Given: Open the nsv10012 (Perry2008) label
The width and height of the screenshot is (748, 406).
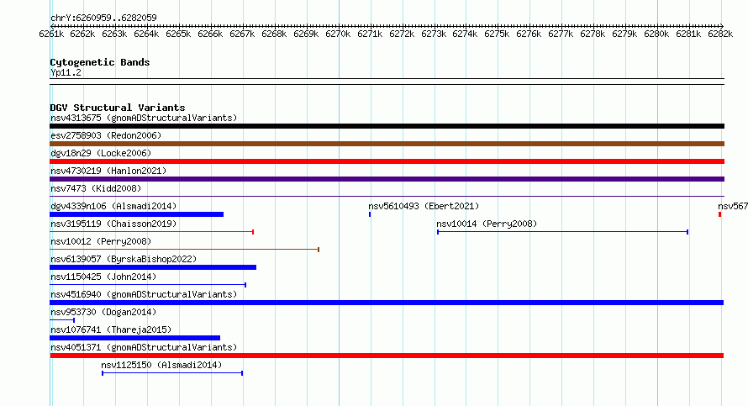Looking at the screenshot, I should pos(101,241).
